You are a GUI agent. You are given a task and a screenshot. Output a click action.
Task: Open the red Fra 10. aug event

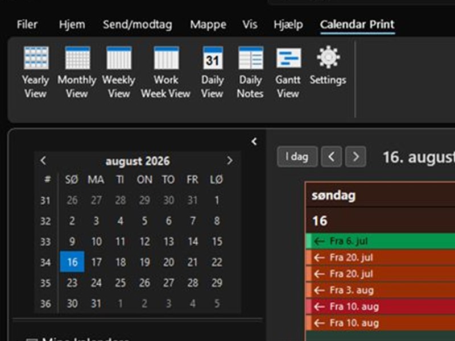coord(380,306)
